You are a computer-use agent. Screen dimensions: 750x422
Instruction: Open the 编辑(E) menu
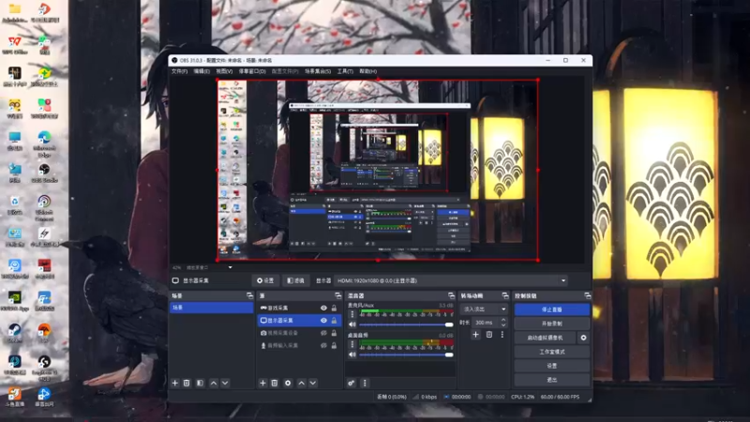coord(202,71)
